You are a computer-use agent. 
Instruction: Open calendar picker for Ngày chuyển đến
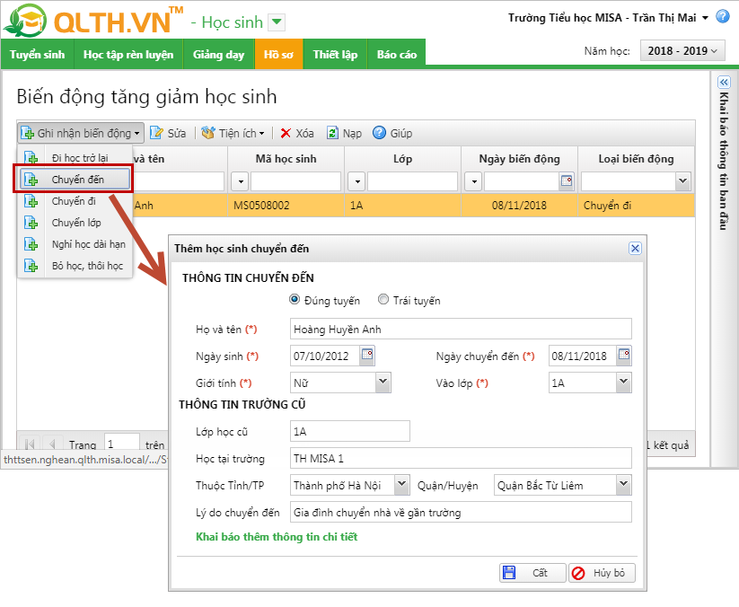[x=624, y=356]
